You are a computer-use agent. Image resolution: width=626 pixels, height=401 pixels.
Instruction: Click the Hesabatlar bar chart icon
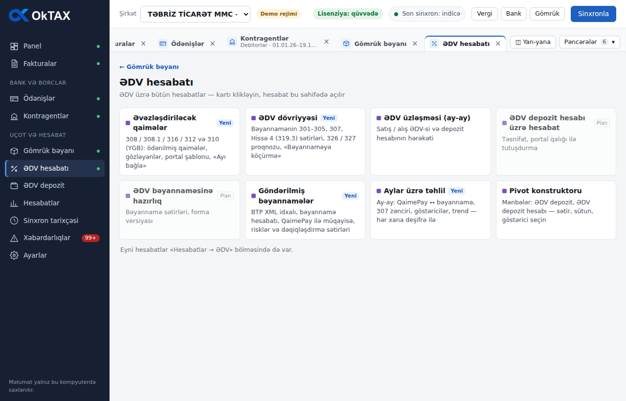click(x=14, y=203)
